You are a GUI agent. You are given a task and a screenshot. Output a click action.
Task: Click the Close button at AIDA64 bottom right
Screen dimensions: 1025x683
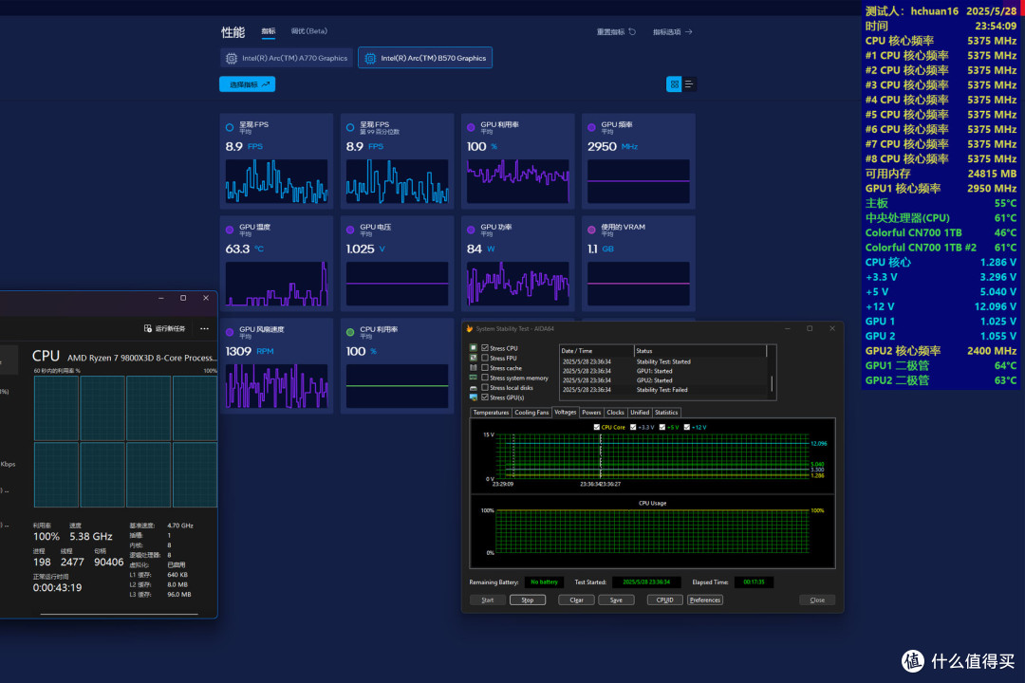click(x=817, y=600)
